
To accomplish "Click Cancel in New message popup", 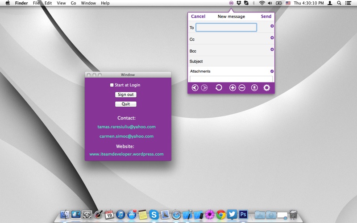I will point(198,17).
